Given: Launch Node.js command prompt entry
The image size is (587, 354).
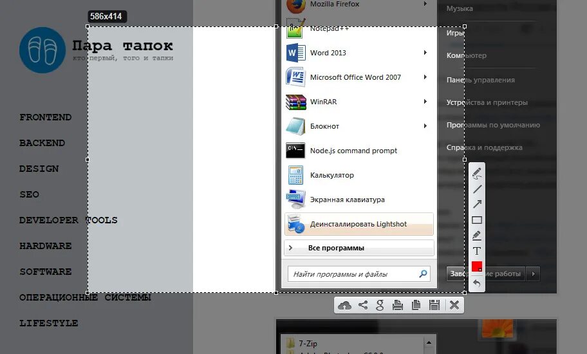Looking at the screenshot, I should (x=359, y=151).
